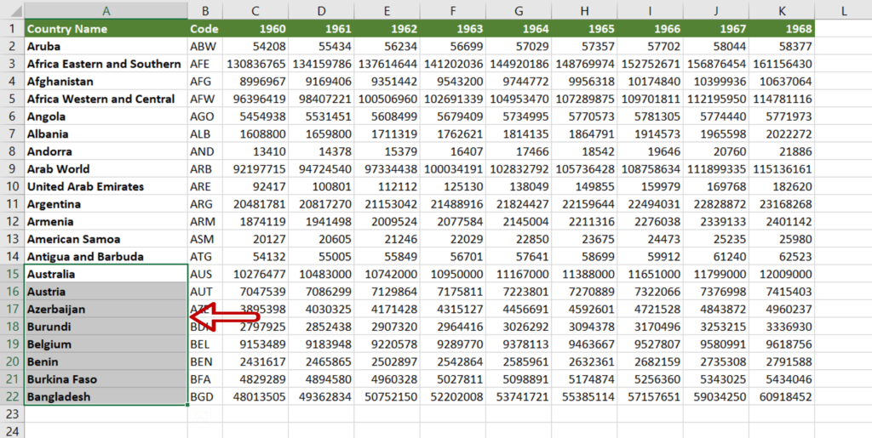Select the Burkina Faso cell
Viewport: 872px width, 438px height.
click(106, 379)
